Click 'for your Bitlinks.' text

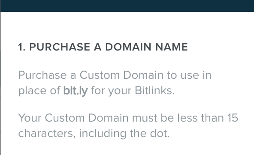click(x=133, y=91)
